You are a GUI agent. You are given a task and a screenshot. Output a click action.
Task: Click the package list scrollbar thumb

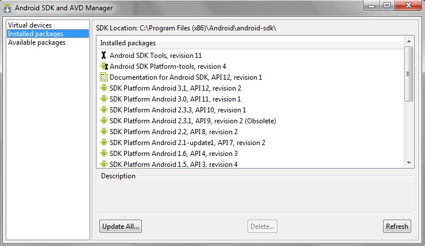click(x=409, y=74)
